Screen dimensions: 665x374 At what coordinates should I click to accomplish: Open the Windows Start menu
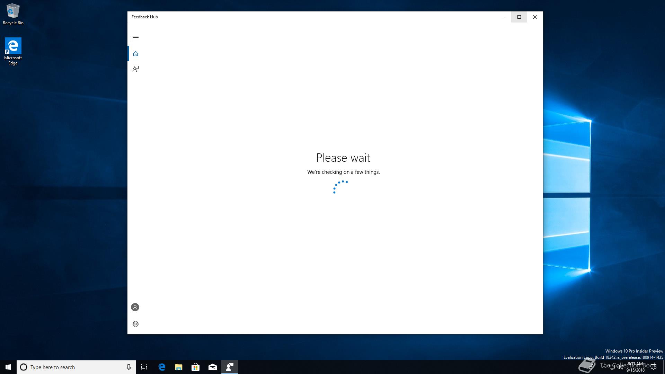click(x=8, y=367)
